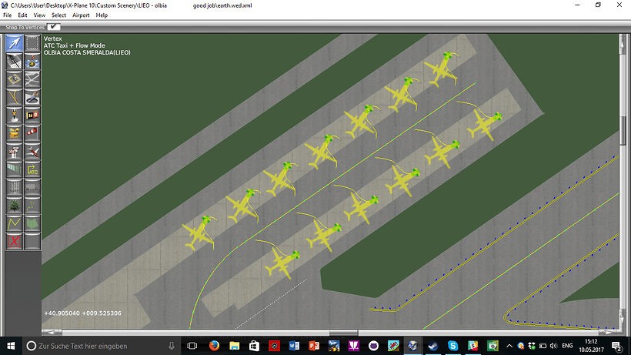Open the notification center in the taskbar
The image size is (631, 355).
pos(617,346)
